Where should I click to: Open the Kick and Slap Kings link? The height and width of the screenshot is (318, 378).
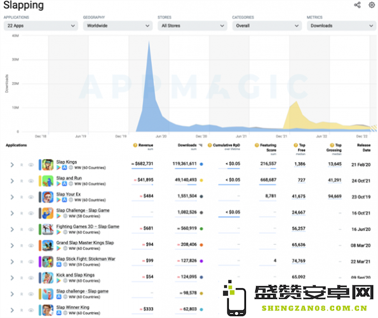[75, 275]
